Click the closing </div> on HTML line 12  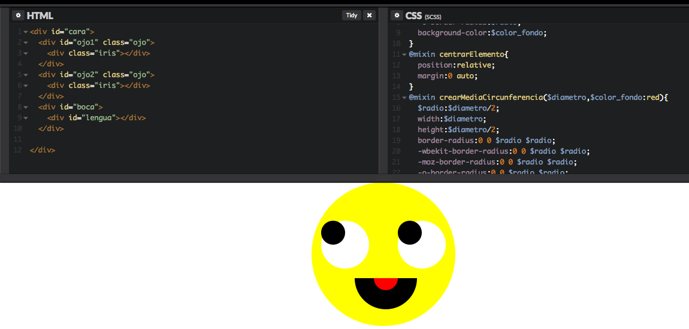point(43,150)
